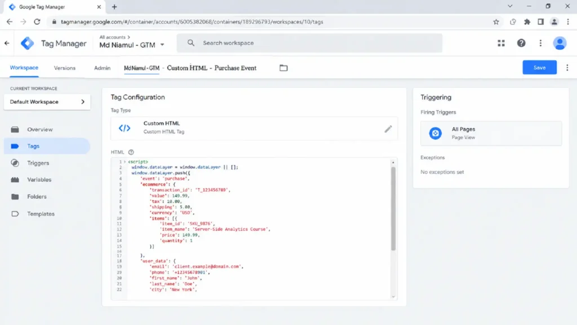Expand the Default Workspace selector
The image size is (577, 325).
coord(47,102)
